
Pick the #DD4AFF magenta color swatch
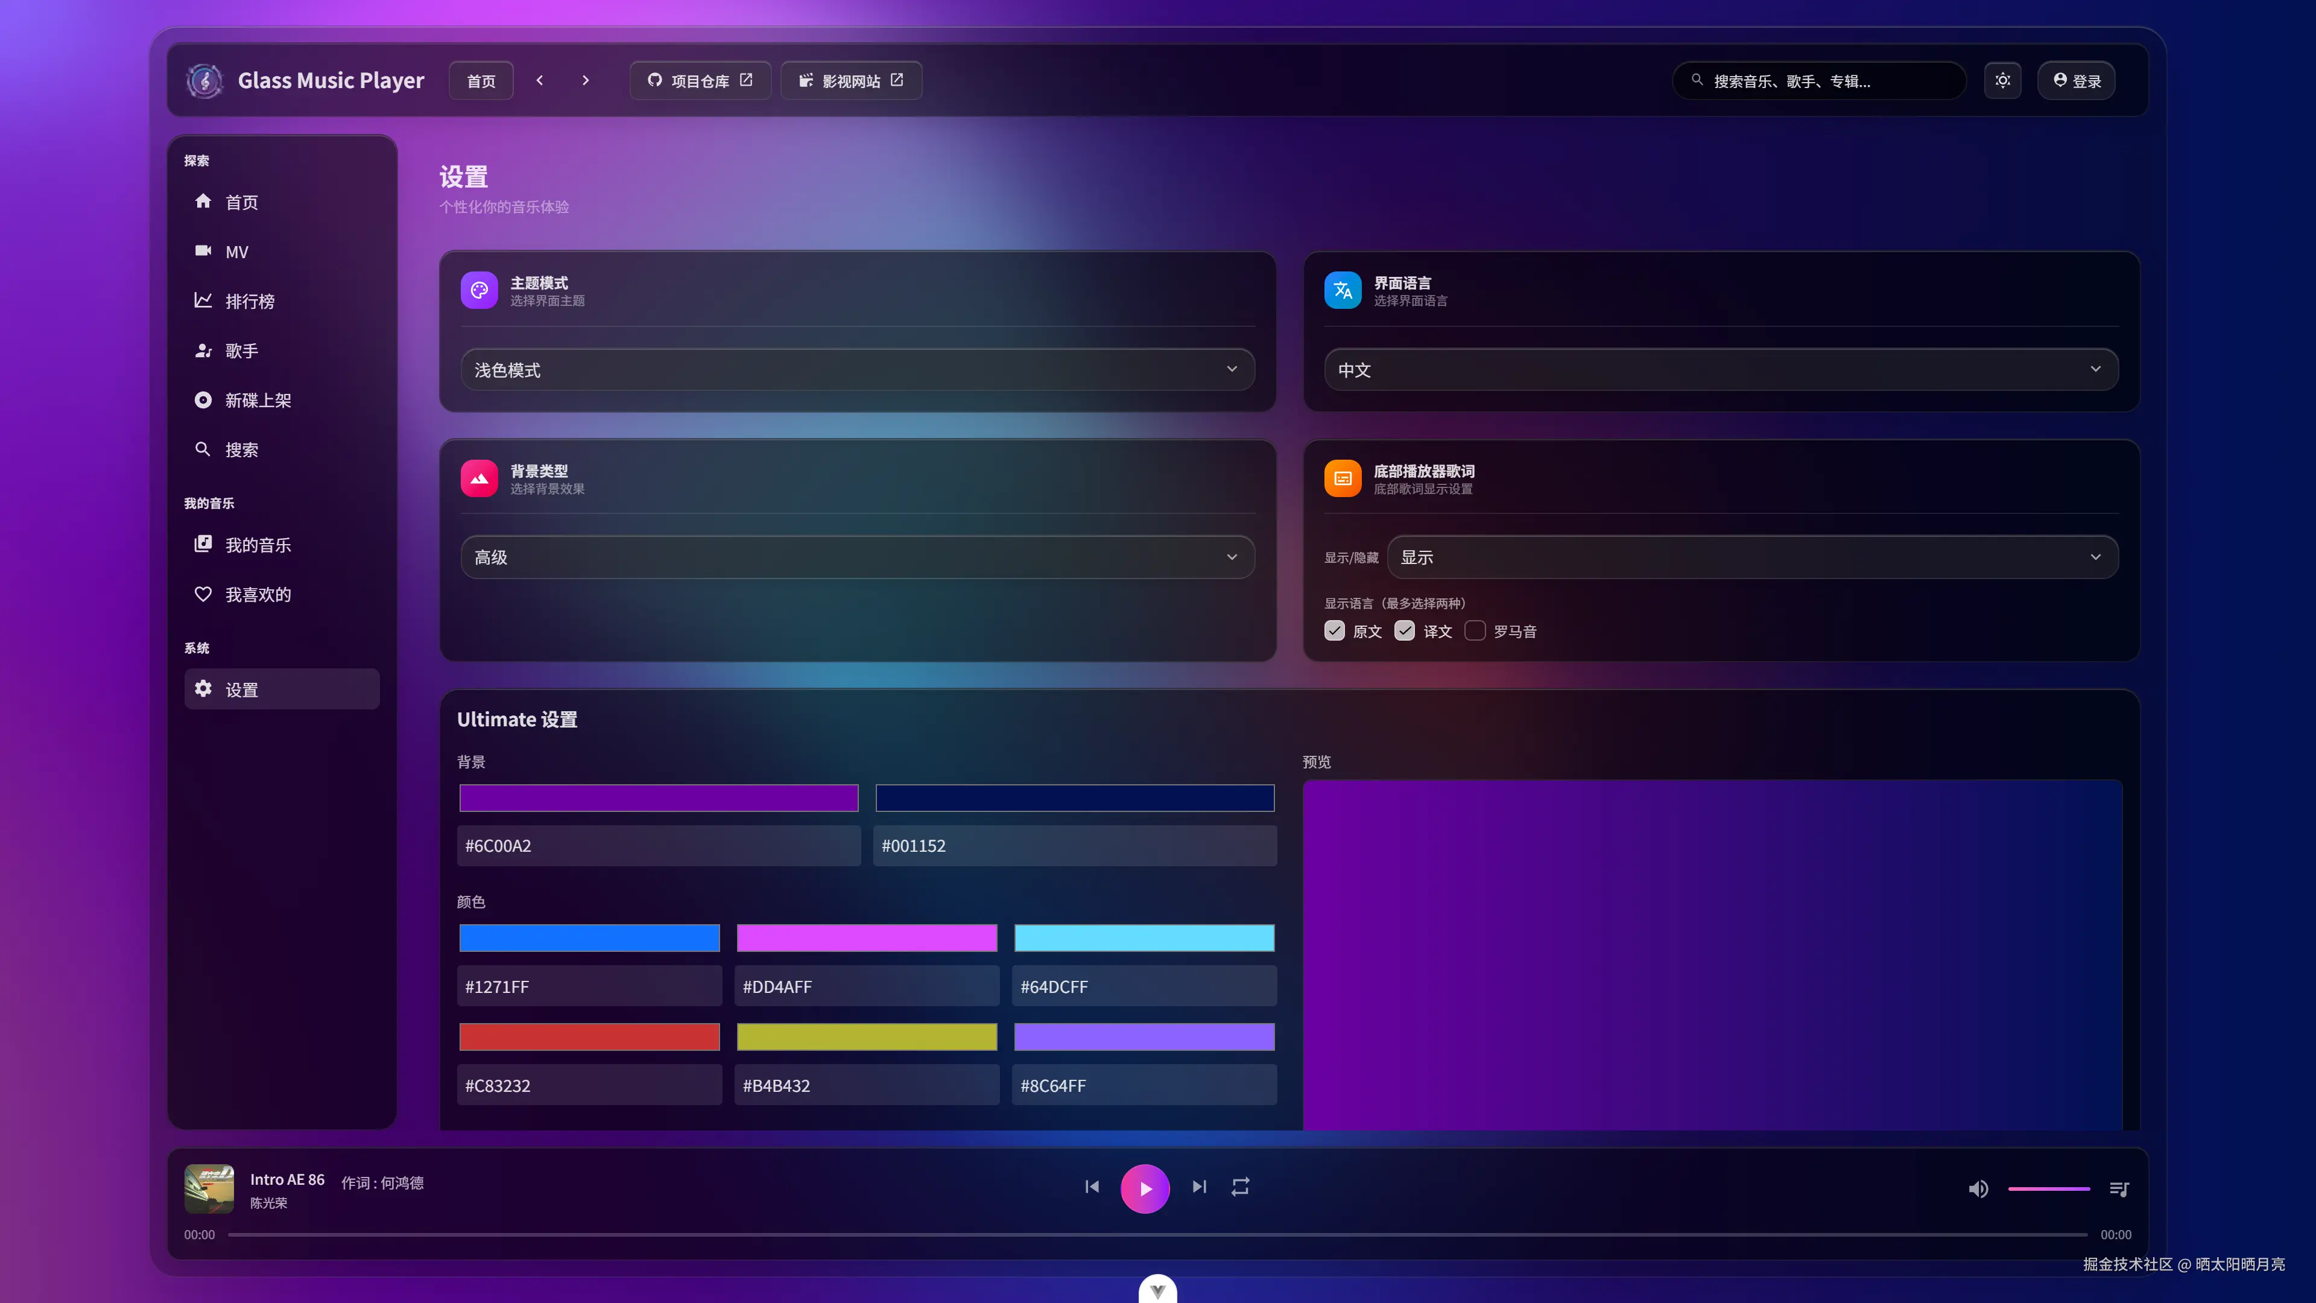tap(866, 938)
